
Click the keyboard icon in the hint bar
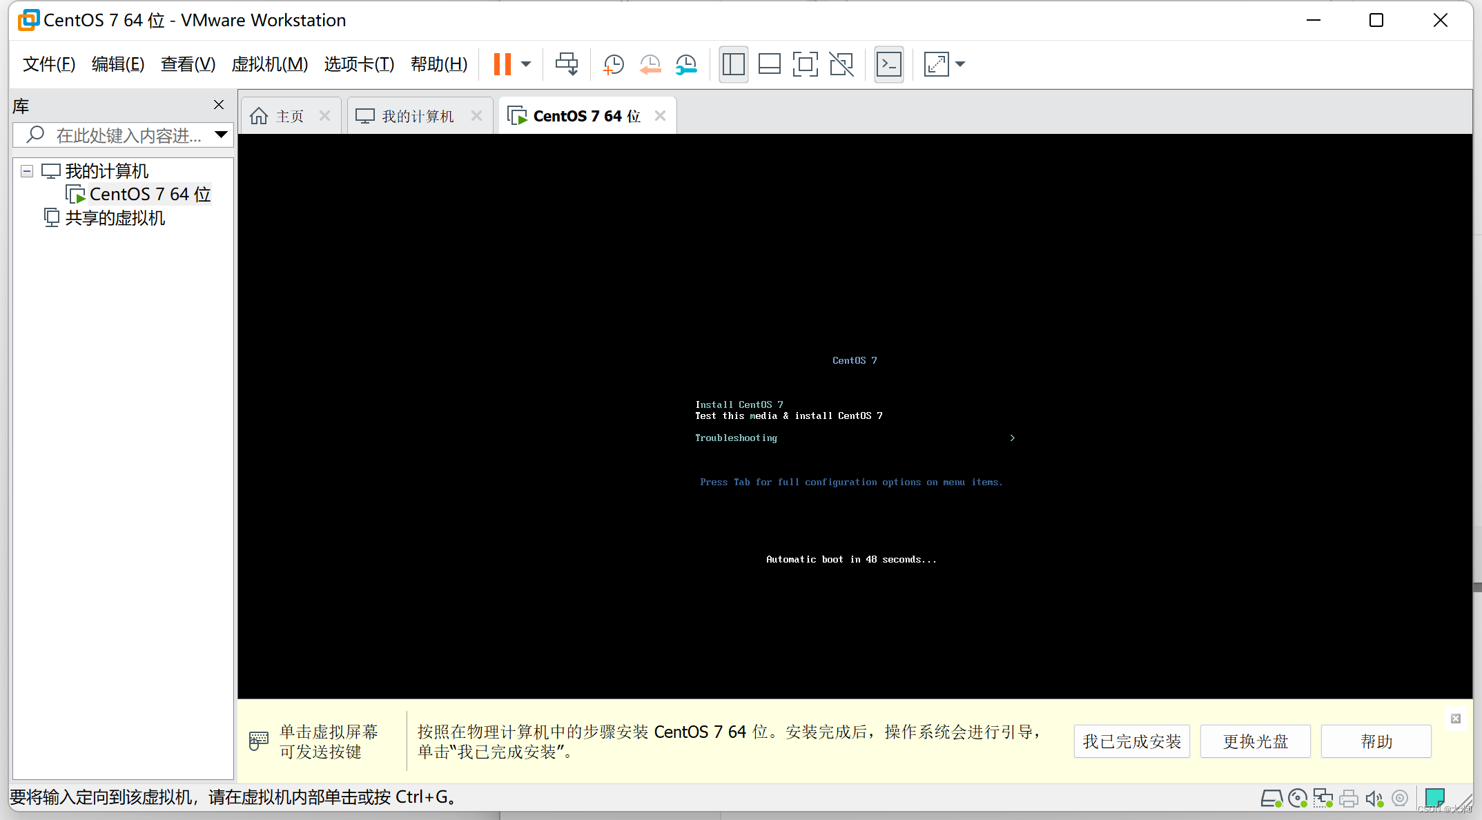[258, 741]
